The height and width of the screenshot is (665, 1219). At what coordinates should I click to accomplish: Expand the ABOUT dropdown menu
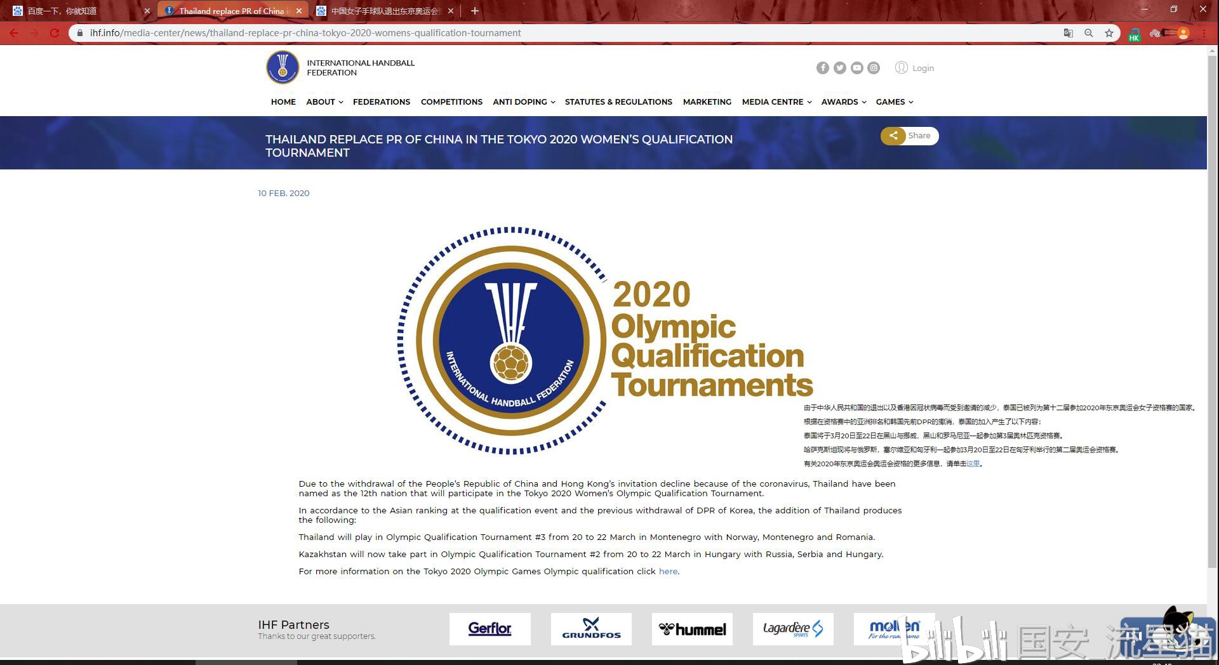point(324,102)
